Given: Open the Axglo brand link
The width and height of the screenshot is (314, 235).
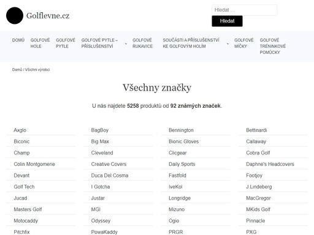Looking at the screenshot, I should 20,130.
